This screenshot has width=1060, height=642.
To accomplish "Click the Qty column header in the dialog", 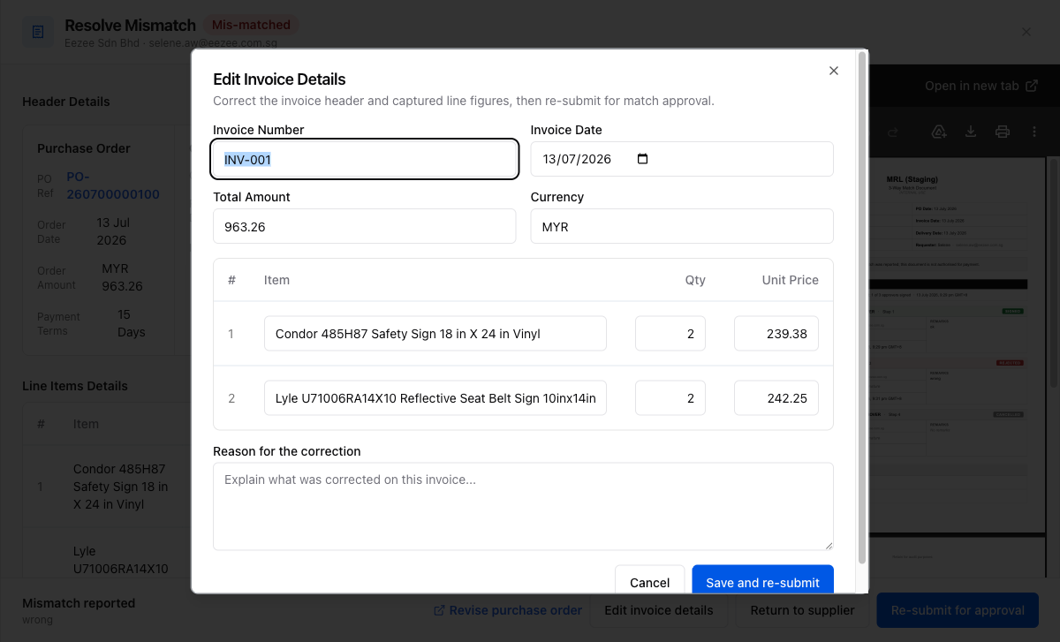I will 695,280.
